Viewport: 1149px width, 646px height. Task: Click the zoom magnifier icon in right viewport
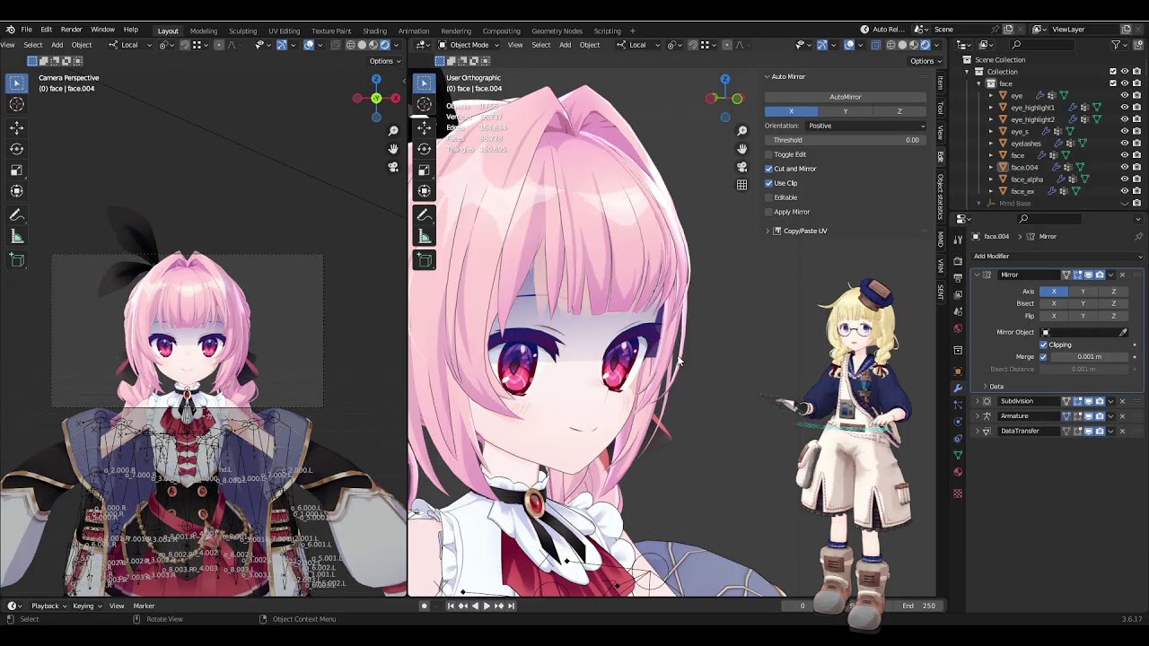tap(741, 131)
